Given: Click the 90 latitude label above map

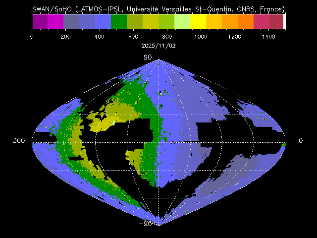Looking at the screenshot, I should click(x=148, y=58).
